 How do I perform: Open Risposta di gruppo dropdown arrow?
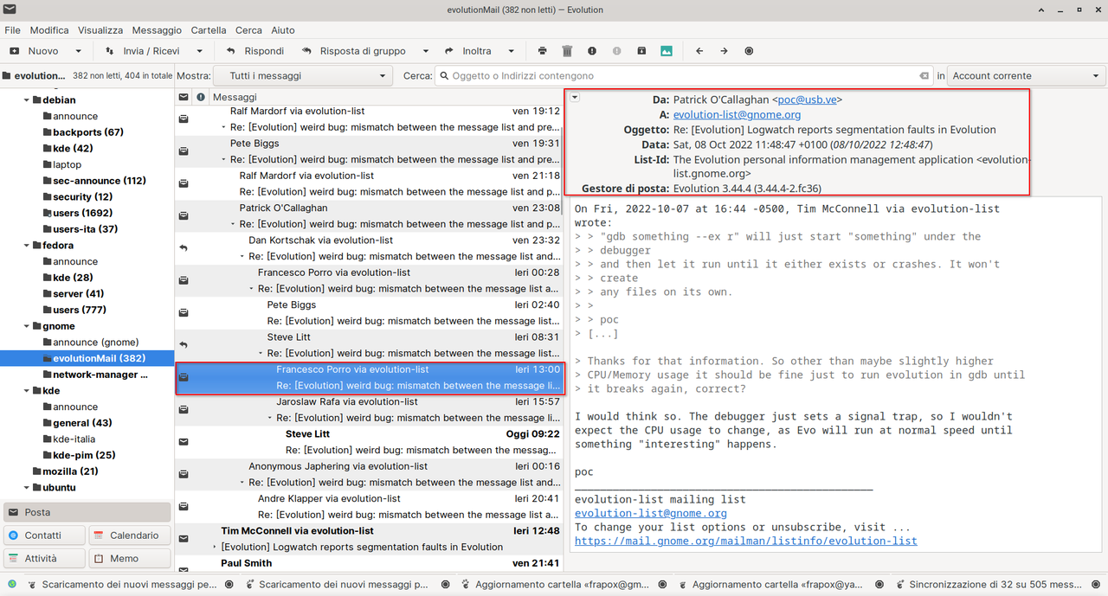[x=425, y=51]
